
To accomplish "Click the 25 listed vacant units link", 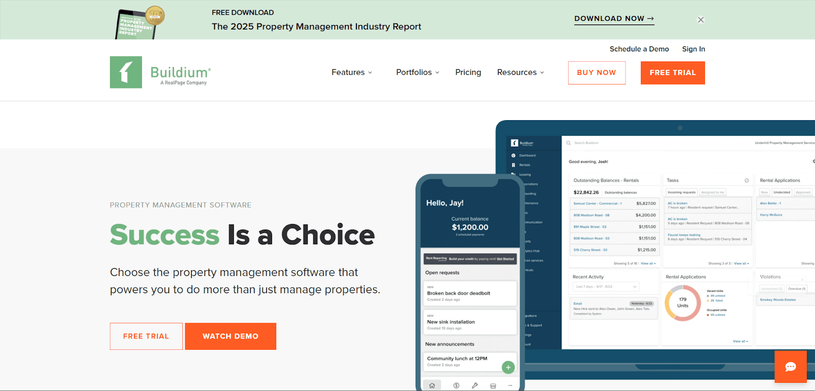I will 717,300.
